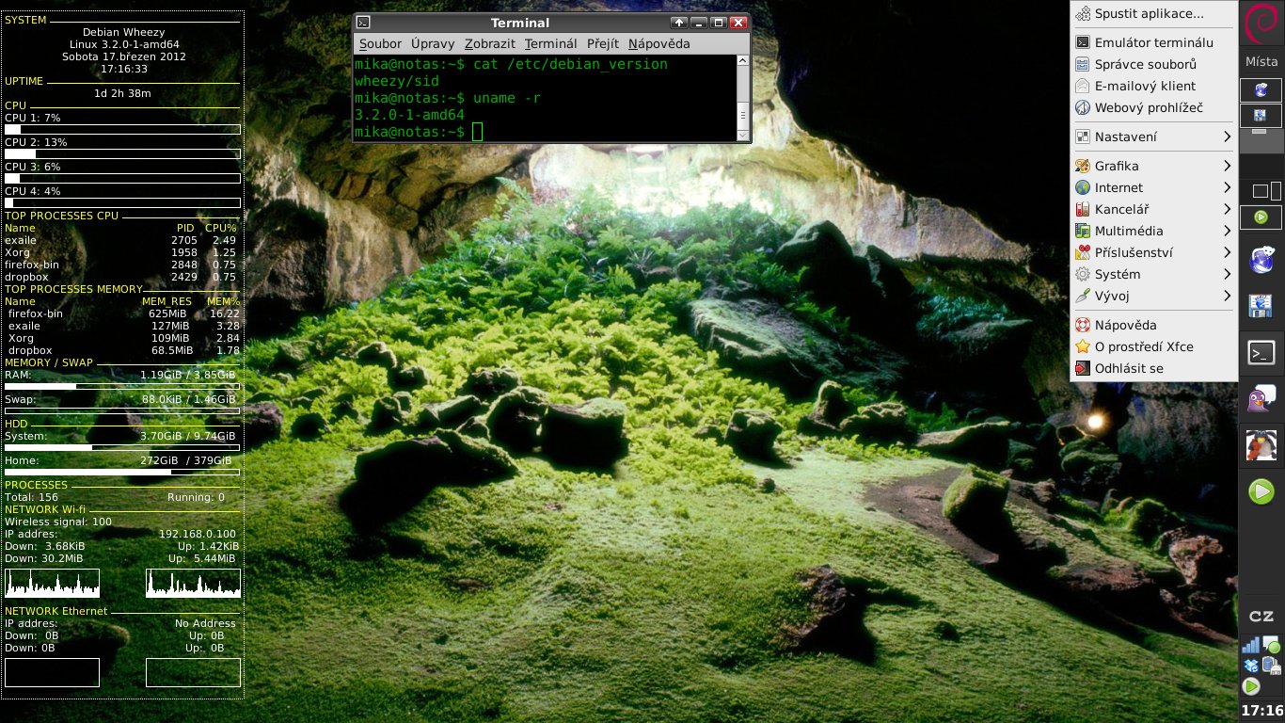Expand the Internet submenu

tap(1153, 187)
